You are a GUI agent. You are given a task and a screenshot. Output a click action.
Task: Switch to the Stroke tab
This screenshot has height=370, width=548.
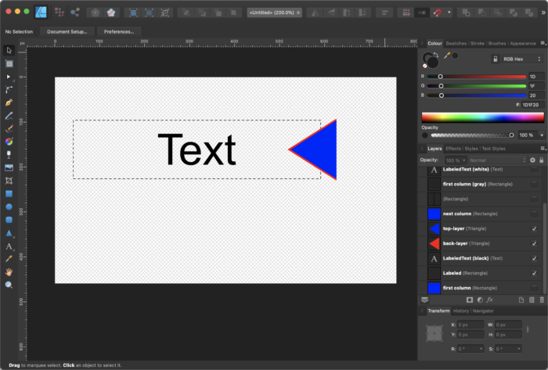[478, 44]
